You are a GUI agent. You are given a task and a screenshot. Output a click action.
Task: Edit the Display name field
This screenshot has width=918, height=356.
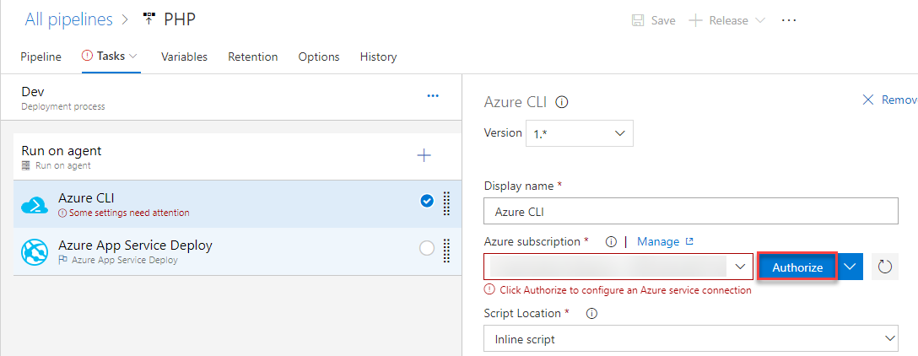coord(691,212)
